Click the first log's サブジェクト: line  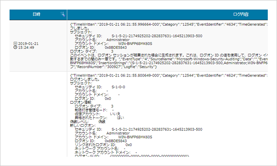81,32
